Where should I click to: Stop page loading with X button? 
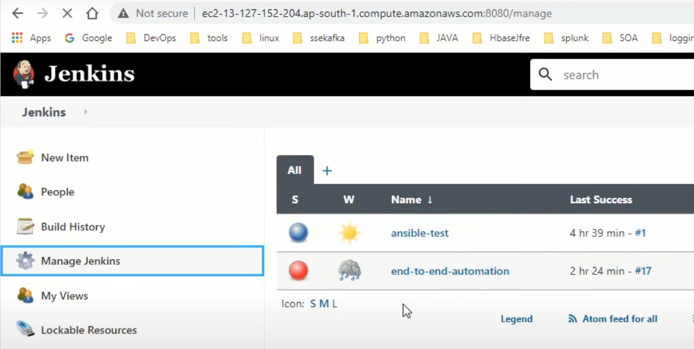click(x=67, y=13)
